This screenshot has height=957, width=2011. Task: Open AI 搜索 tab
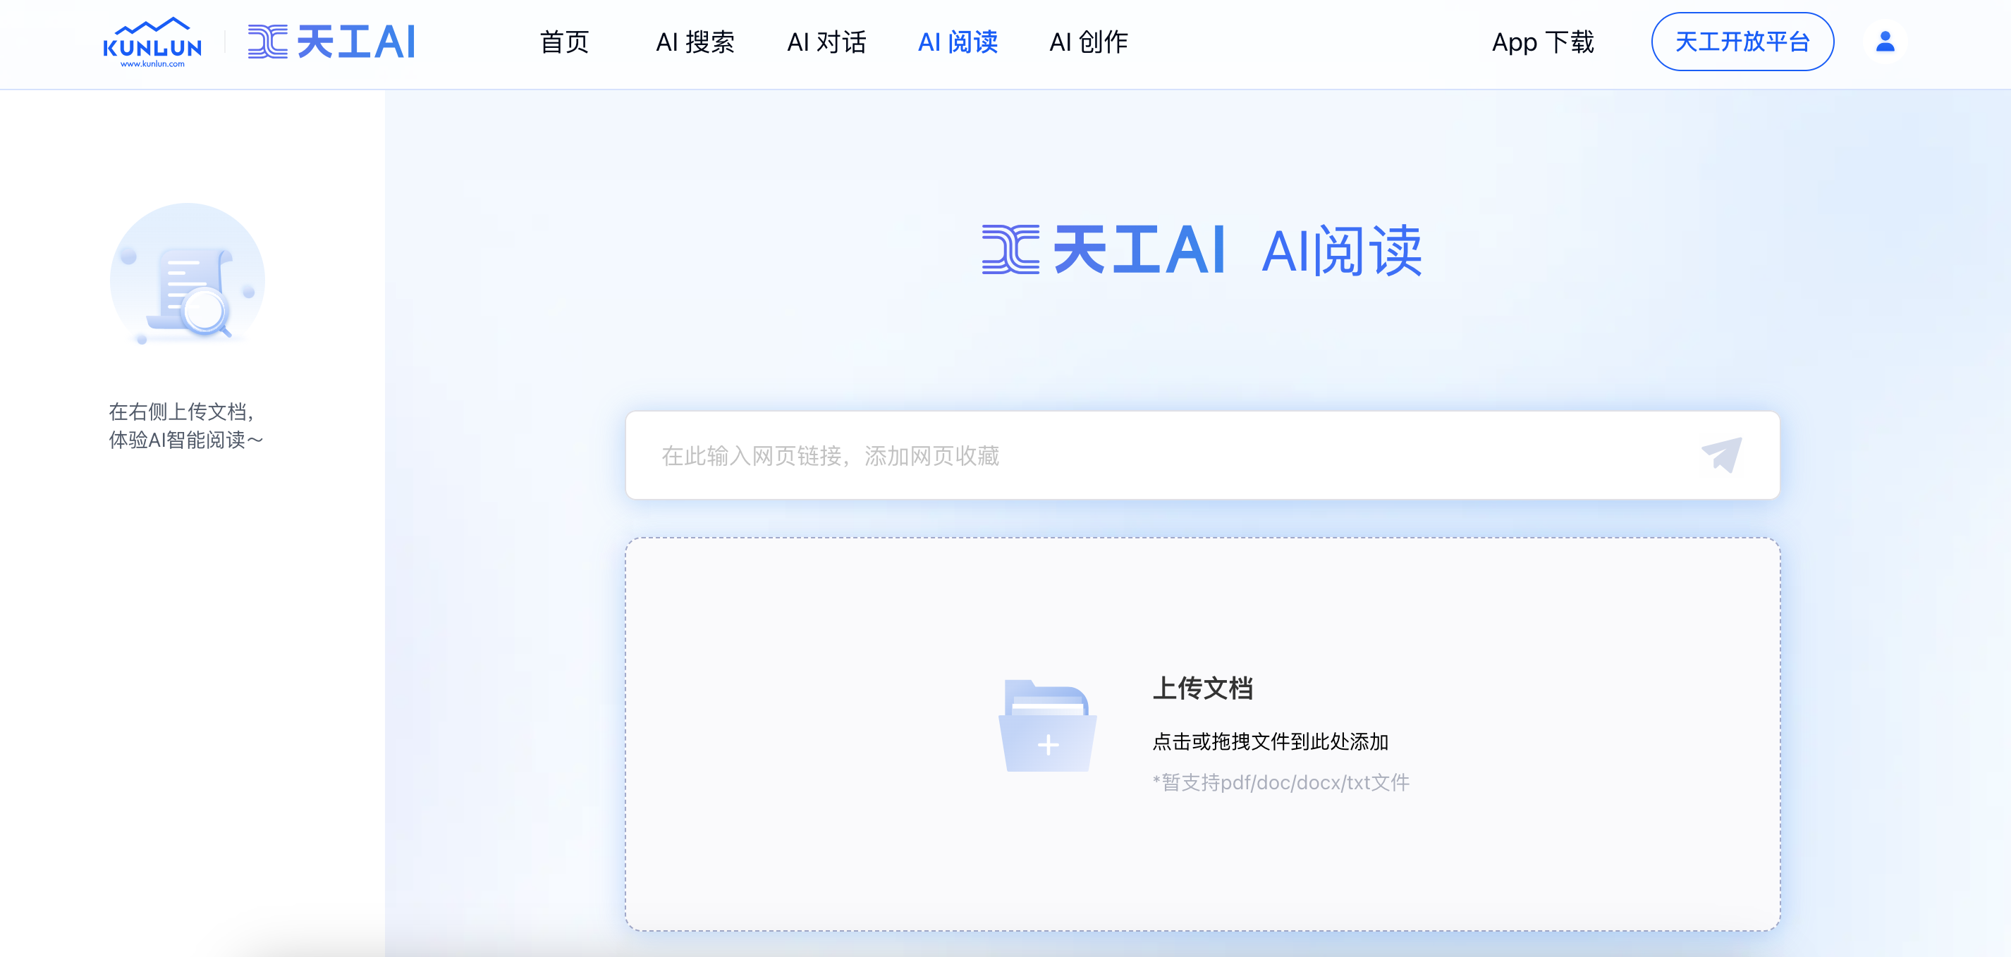pos(695,42)
